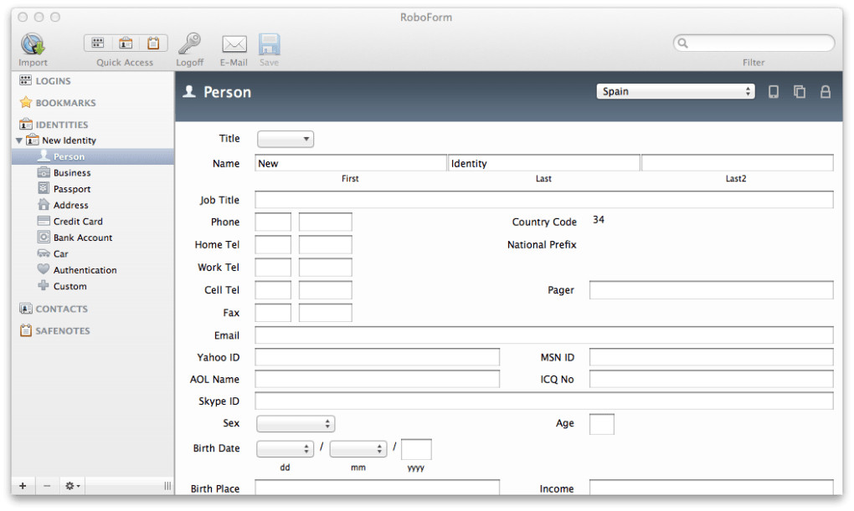Click the Logoff key icon
Viewport: 854px width, 511px height.
pos(189,43)
